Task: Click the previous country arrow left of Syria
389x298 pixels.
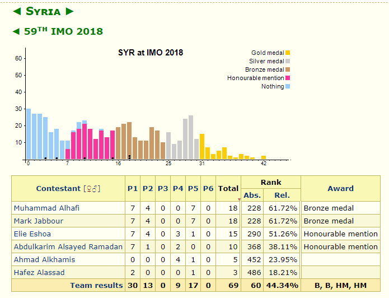Action: point(17,12)
